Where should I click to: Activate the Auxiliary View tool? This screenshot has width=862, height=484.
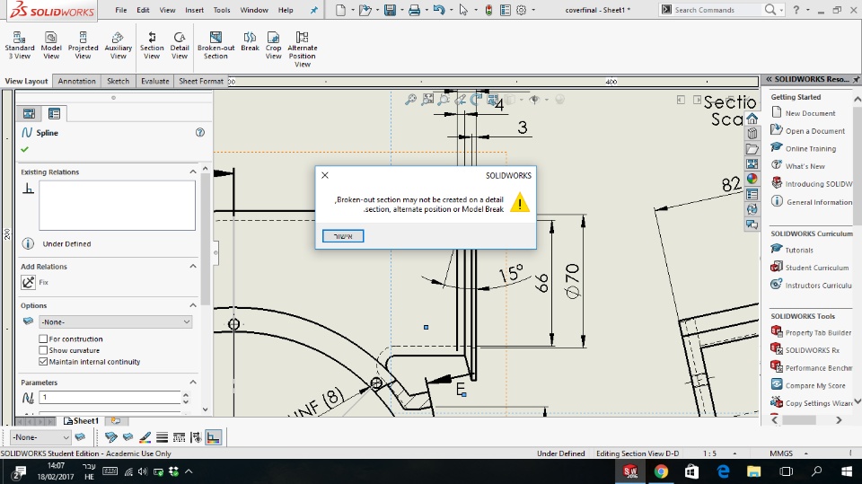(119, 45)
